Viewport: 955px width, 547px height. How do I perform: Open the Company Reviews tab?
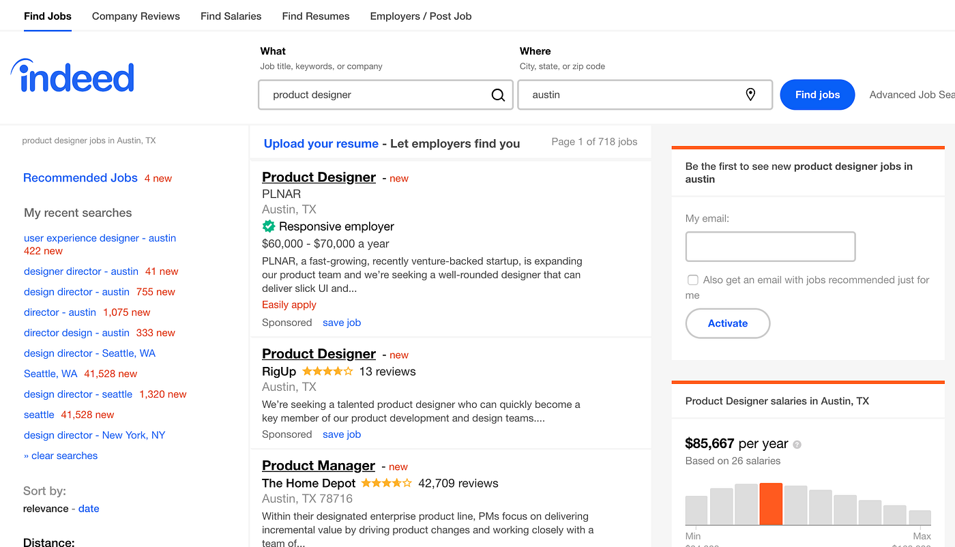click(x=136, y=16)
